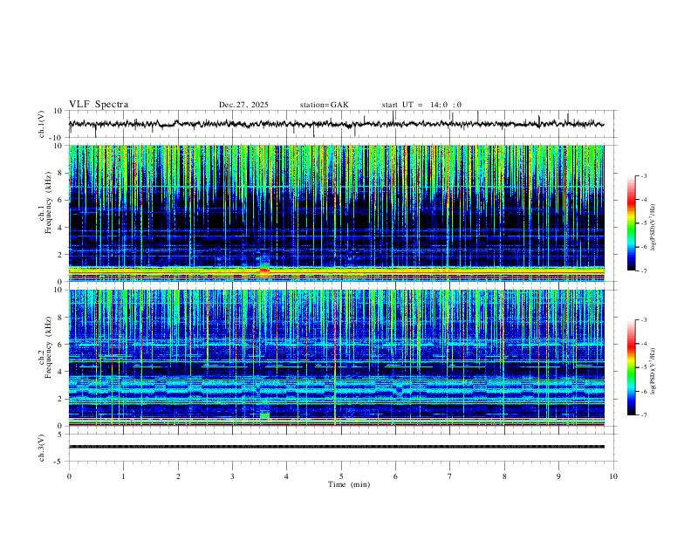Click the log(PSD) label beside ch.1 colorbar
This screenshot has width=691, height=534.
(653, 228)
